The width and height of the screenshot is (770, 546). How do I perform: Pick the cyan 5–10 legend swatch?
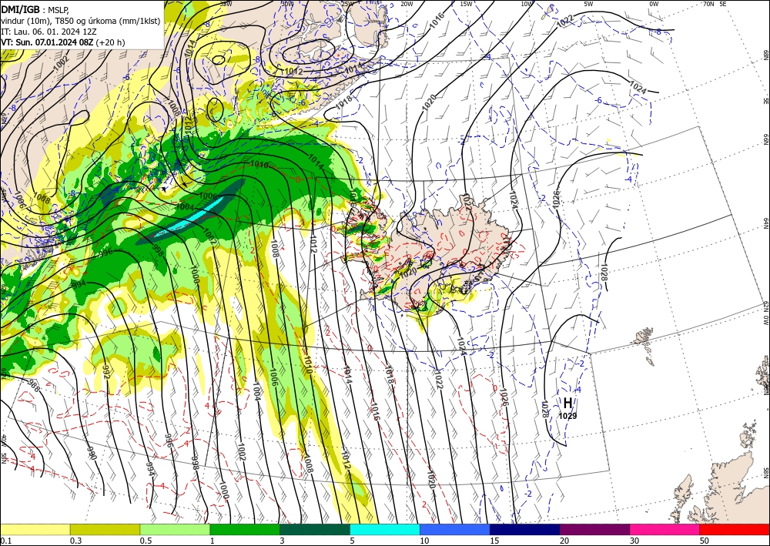(385, 529)
